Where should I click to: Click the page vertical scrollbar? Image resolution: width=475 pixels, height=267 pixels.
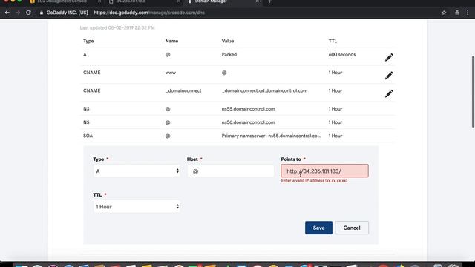click(473, 92)
